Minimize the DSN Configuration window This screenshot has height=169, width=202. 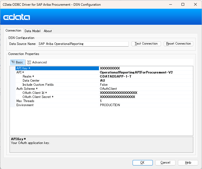coord(171,4)
